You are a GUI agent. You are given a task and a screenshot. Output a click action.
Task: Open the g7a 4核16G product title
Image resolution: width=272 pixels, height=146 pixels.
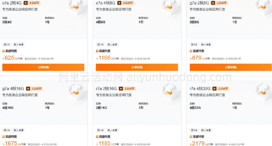[x=13, y=89]
